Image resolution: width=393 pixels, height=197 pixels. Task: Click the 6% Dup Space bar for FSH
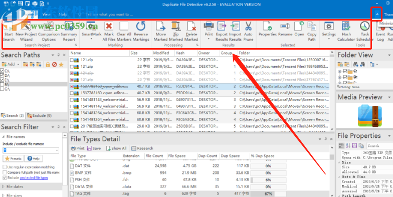coord(268,180)
